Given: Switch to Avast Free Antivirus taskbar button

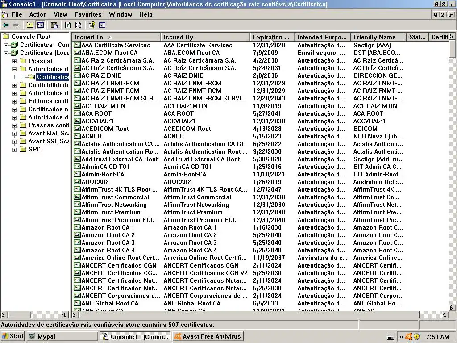Looking at the screenshot, I should (208, 336).
